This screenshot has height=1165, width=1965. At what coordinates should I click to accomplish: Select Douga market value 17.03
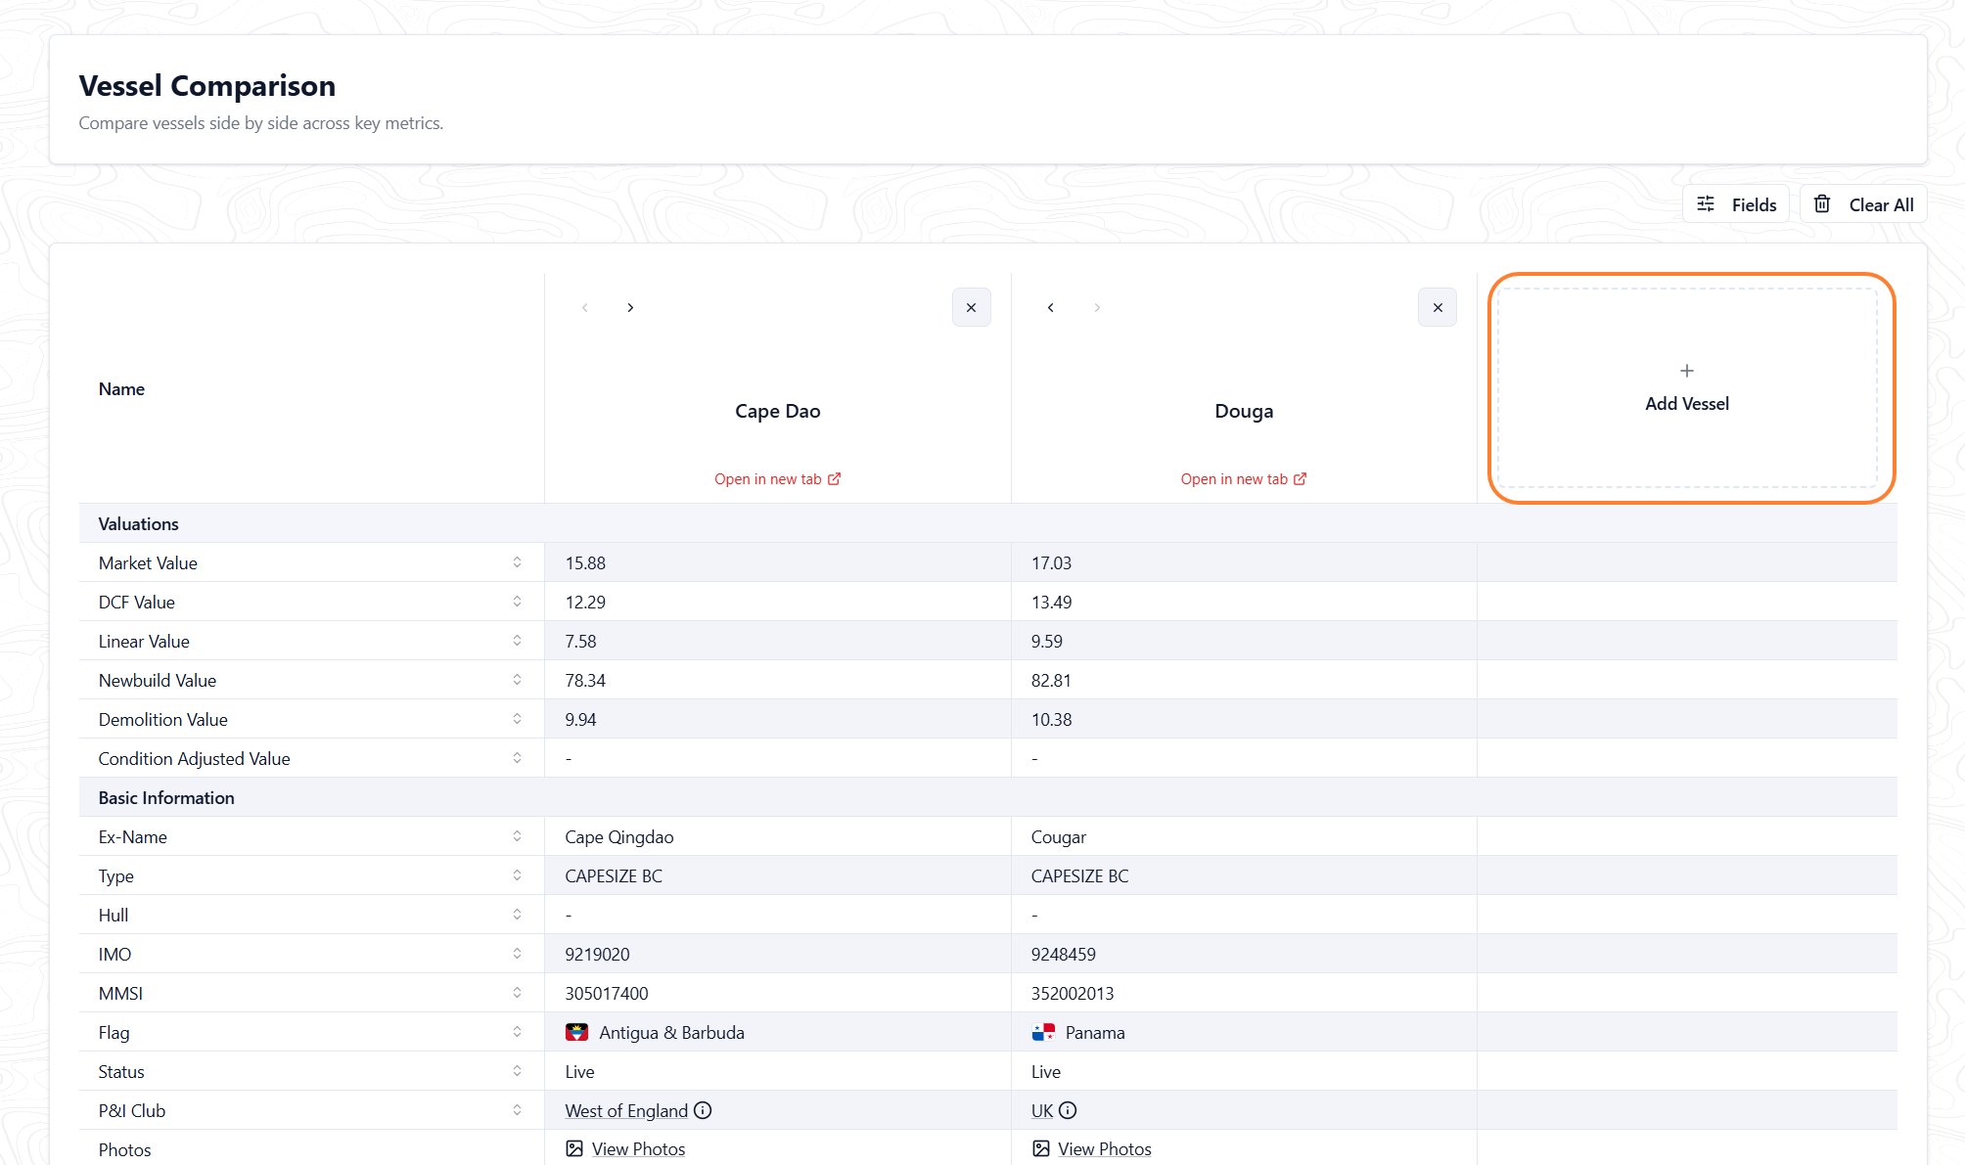click(x=1051, y=563)
